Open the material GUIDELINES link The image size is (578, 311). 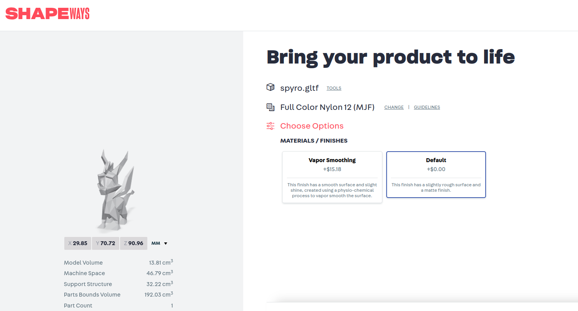427,107
